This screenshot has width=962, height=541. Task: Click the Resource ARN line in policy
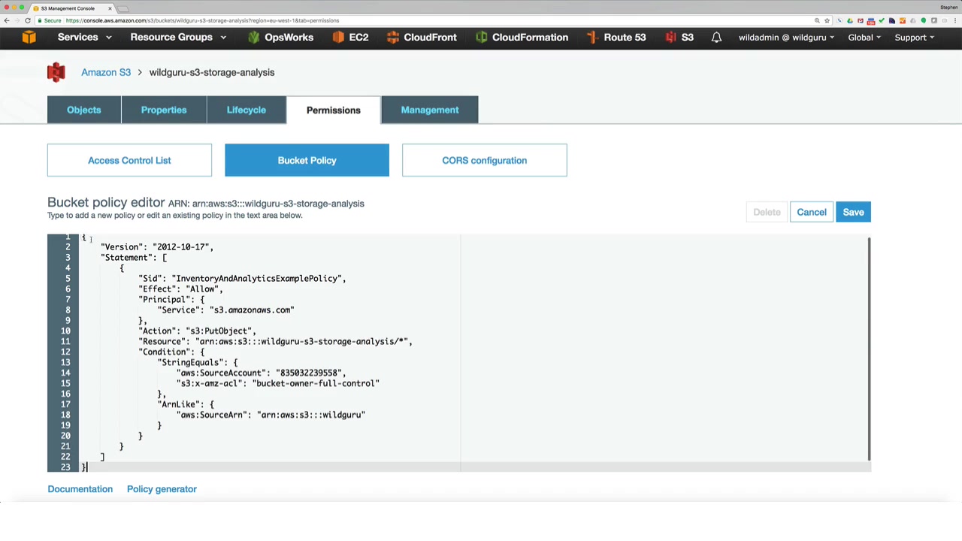click(275, 341)
